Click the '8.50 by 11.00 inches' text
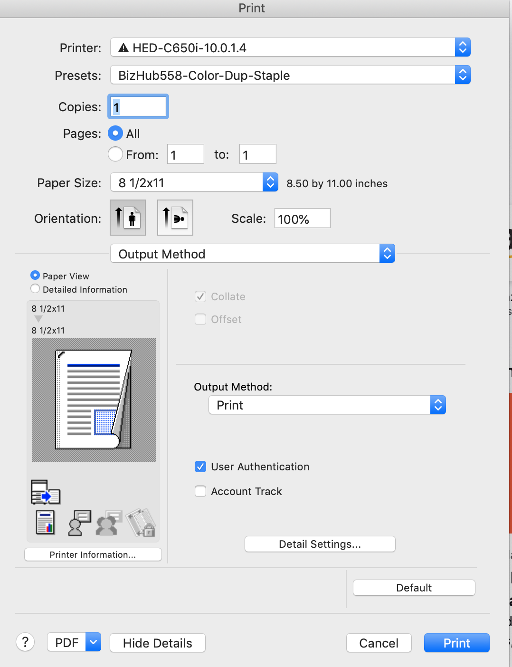The width and height of the screenshot is (512, 667). [337, 183]
